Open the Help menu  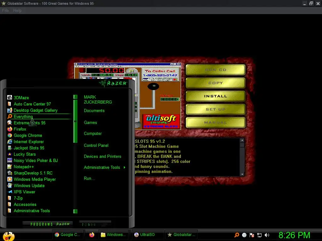click(x=17, y=10)
